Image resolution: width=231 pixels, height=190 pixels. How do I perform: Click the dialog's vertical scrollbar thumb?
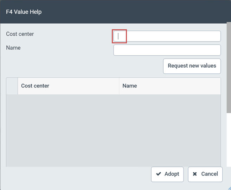coord(229,67)
